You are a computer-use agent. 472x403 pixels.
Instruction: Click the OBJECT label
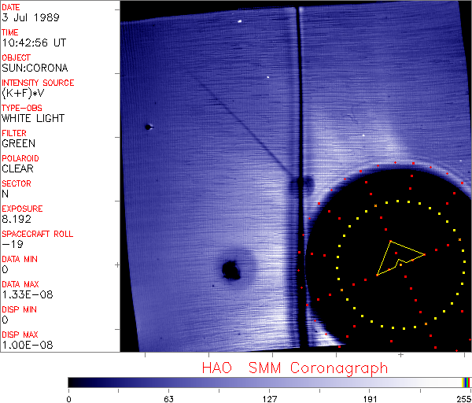pyautogui.click(x=16, y=57)
